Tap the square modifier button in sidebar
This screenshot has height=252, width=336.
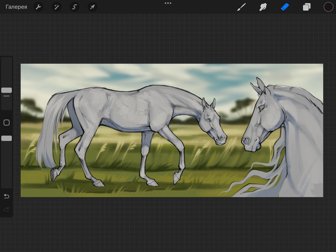(x=6, y=122)
